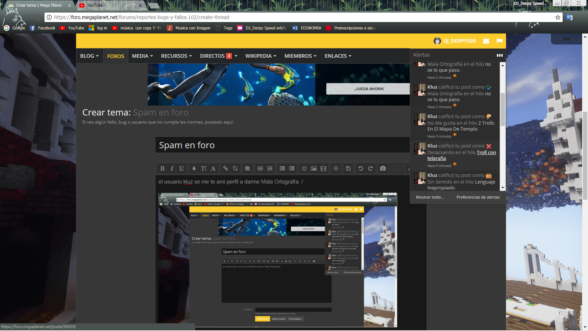Decrease paragraph indent (outdent)

tap(282, 168)
